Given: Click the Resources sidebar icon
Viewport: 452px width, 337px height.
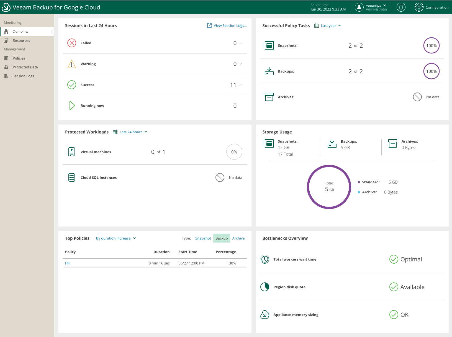Looking at the screenshot, I should (6, 40).
